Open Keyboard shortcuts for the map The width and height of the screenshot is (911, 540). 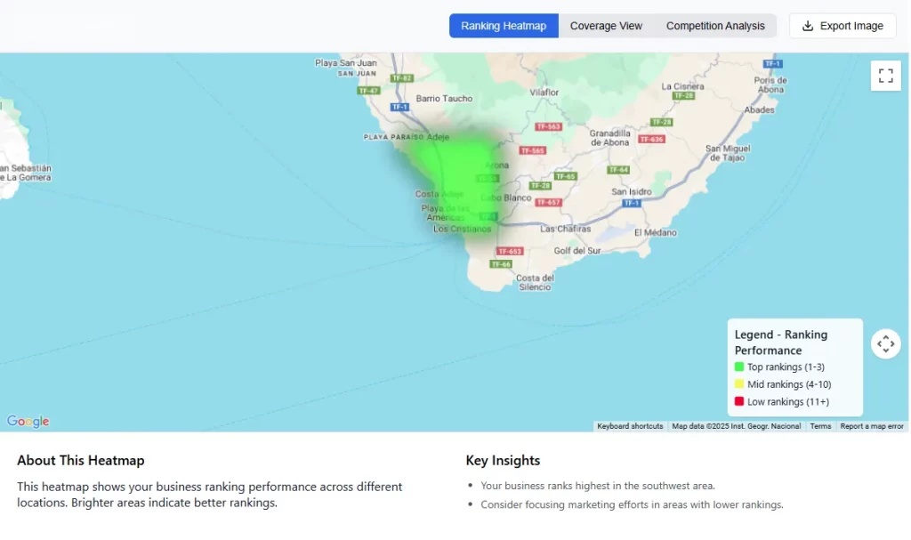coord(630,426)
